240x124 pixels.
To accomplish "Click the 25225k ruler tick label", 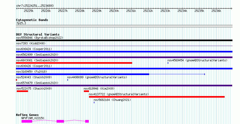I will [x=29, y=11].
